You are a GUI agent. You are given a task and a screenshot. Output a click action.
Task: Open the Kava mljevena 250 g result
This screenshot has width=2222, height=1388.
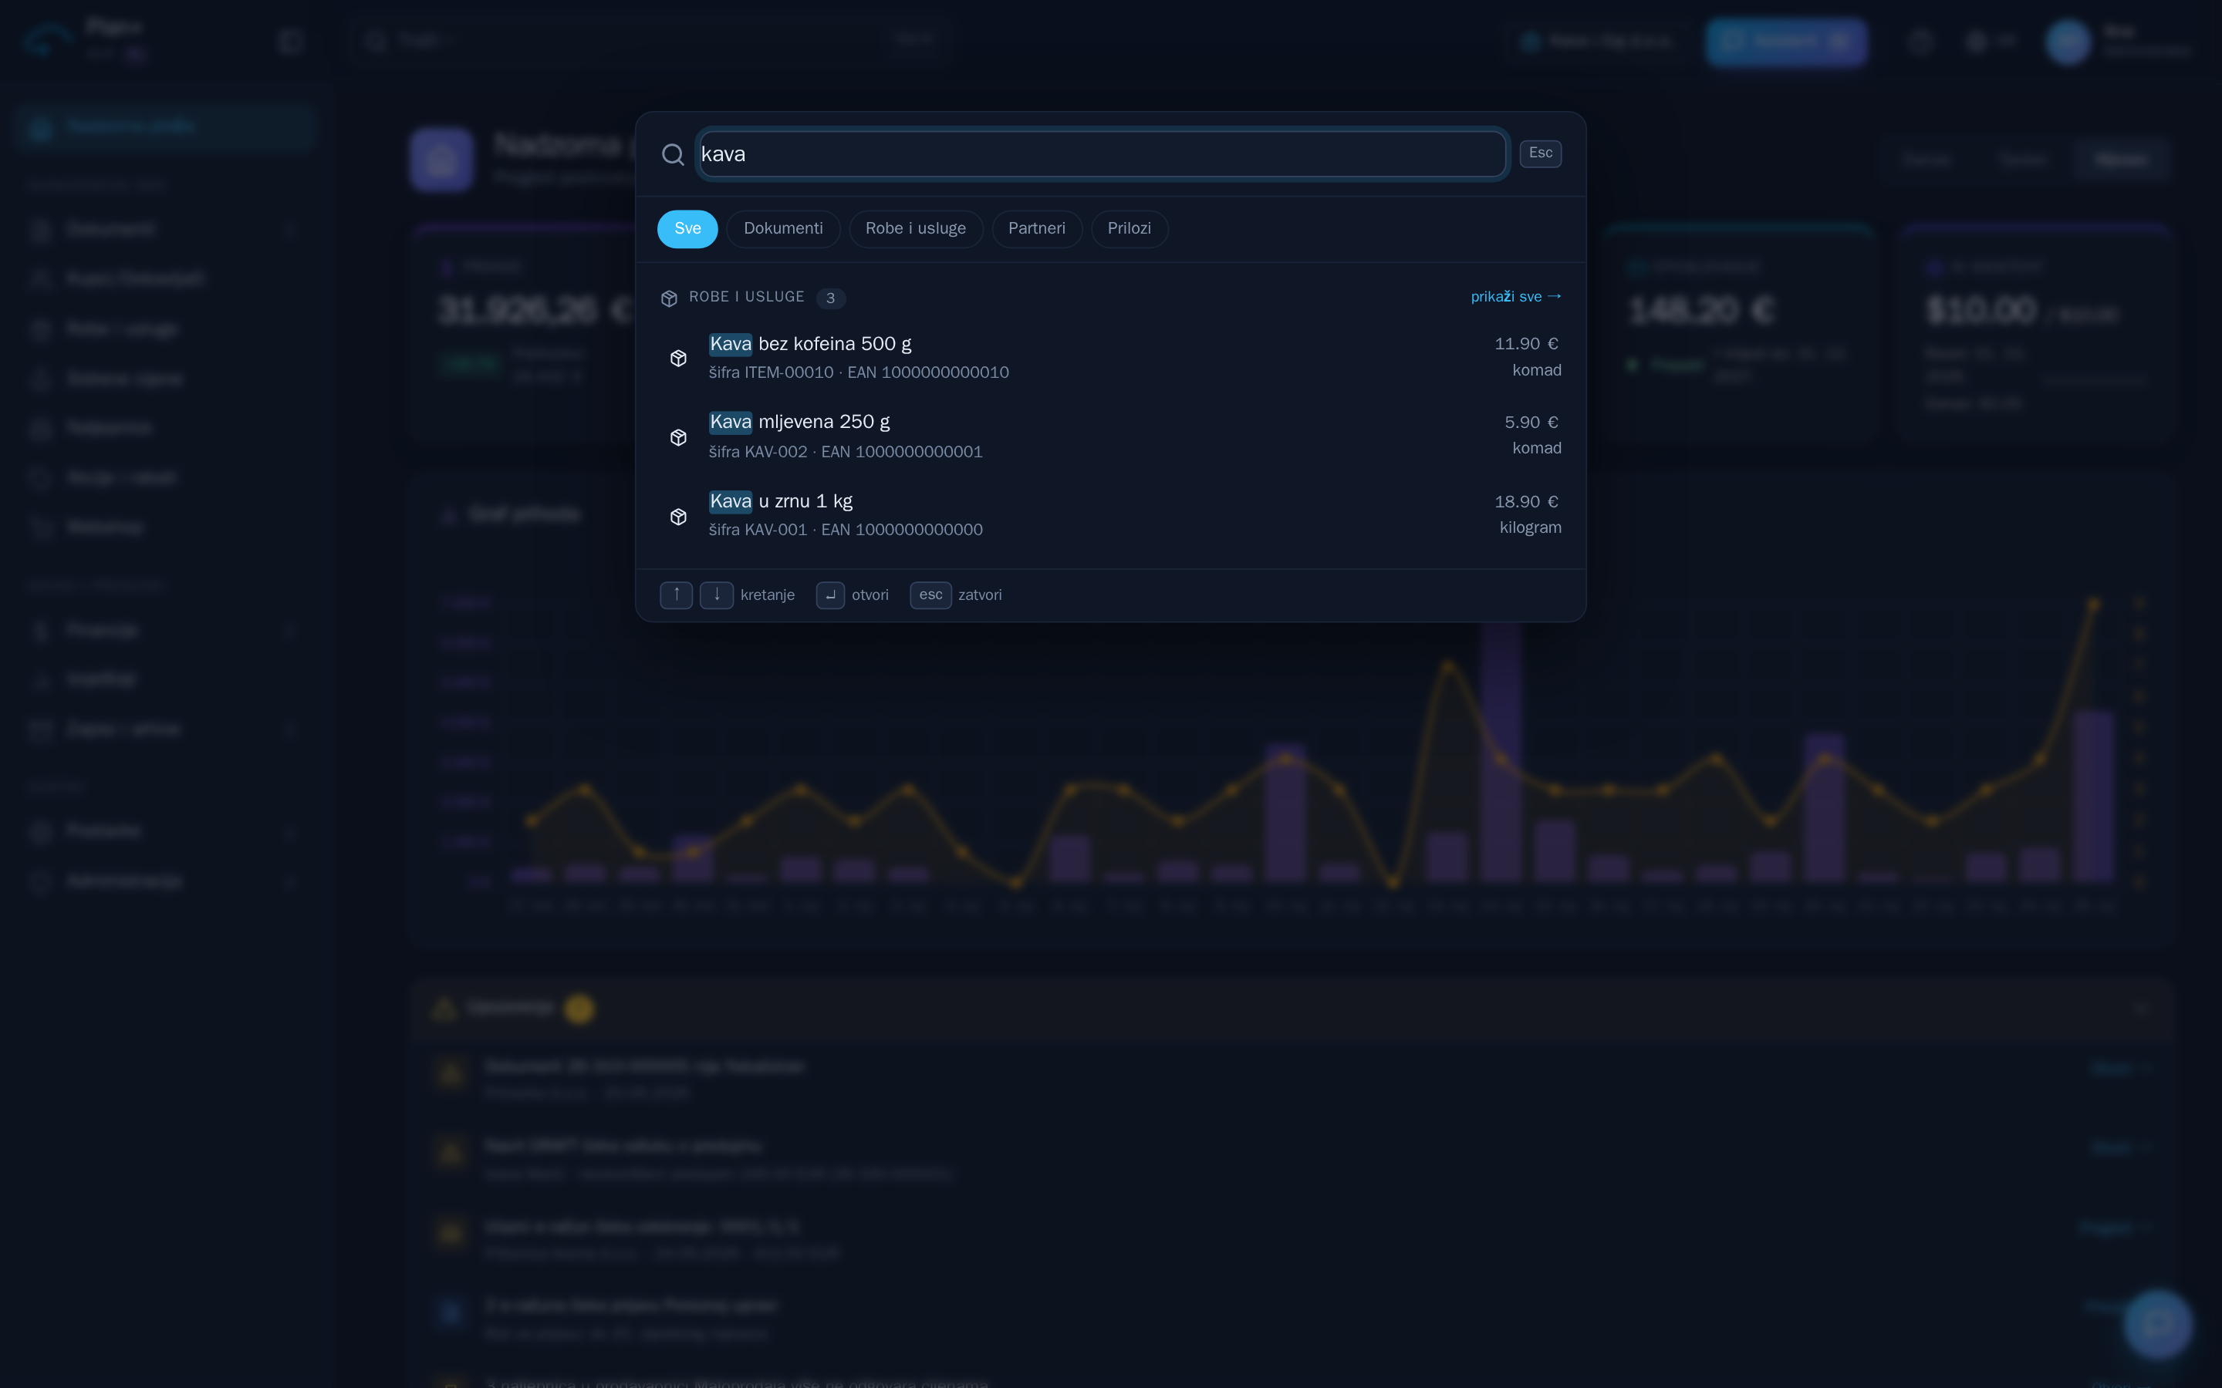[1111, 436]
